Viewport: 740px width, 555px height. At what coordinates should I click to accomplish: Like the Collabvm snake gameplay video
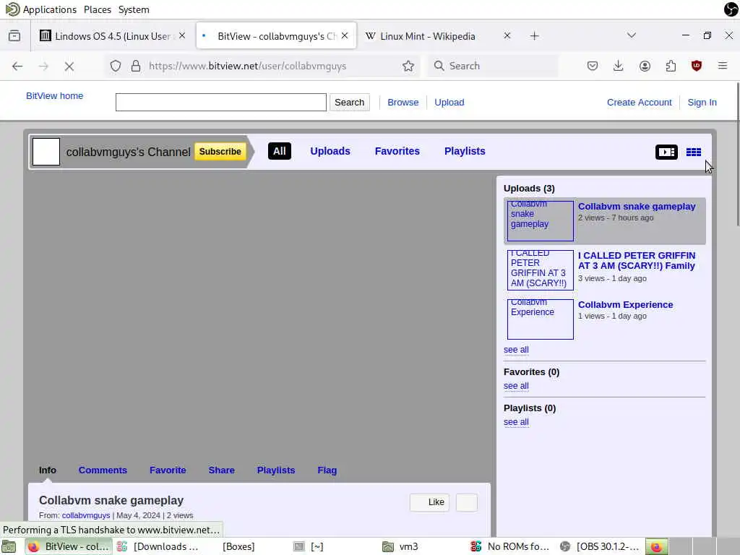pos(429,502)
